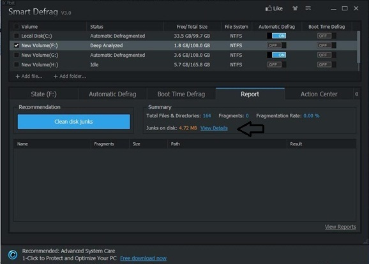Viewport: 369px width, 264px height.
Task: Minimize the Smart Defrag window
Action: (x=333, y=9)
